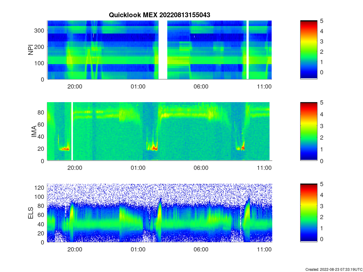Select the NPI y-axis label
Viewport: 363px width, 272px height.
31,50
